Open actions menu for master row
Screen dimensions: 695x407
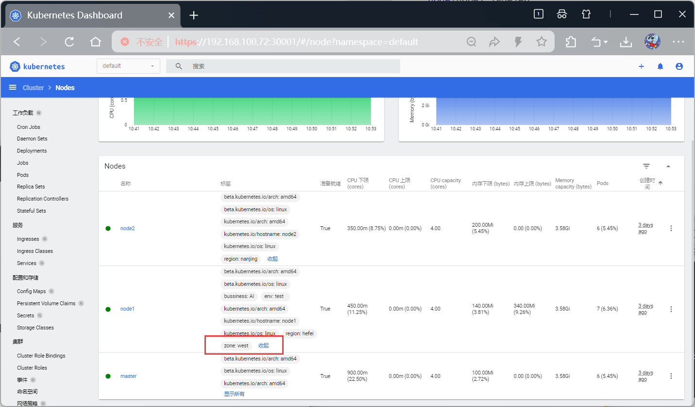point(671,376)
